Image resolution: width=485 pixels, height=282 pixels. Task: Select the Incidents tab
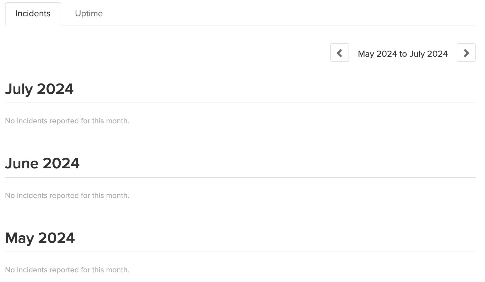[x=33, y=14]
